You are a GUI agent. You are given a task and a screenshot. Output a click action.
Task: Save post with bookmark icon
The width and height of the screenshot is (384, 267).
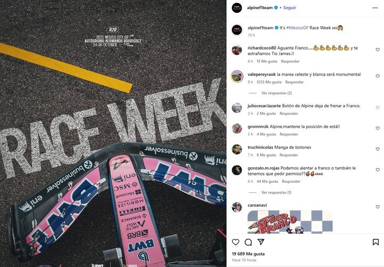pyautogui.click(x=375, y=242)
